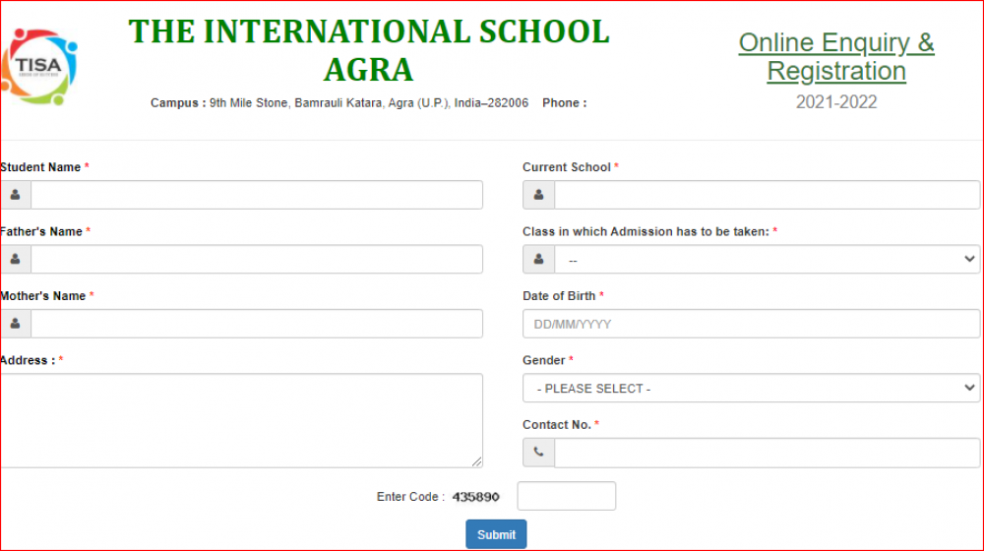This screenshot has width=984, height=551.
Task: Focus the Student Name text field
Action: (x=256, y=195)
